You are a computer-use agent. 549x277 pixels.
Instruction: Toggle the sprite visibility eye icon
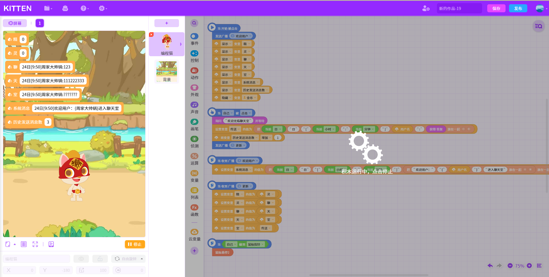tap(81, 259)
